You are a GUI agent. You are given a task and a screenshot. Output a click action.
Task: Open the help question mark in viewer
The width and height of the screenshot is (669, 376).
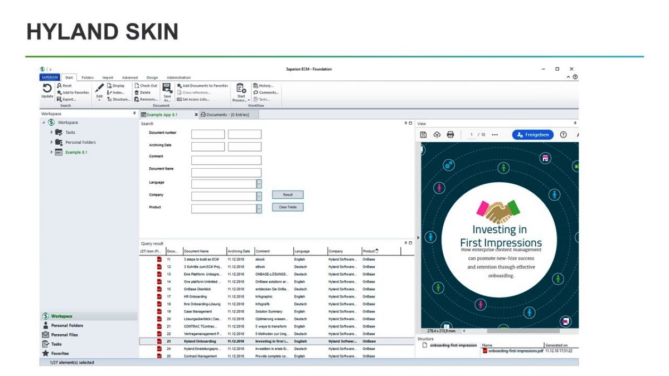(x=563, y=135)
